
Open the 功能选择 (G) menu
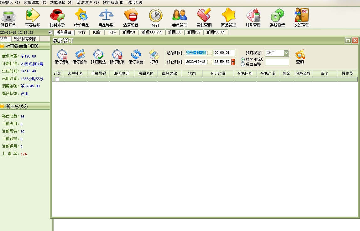61,3
